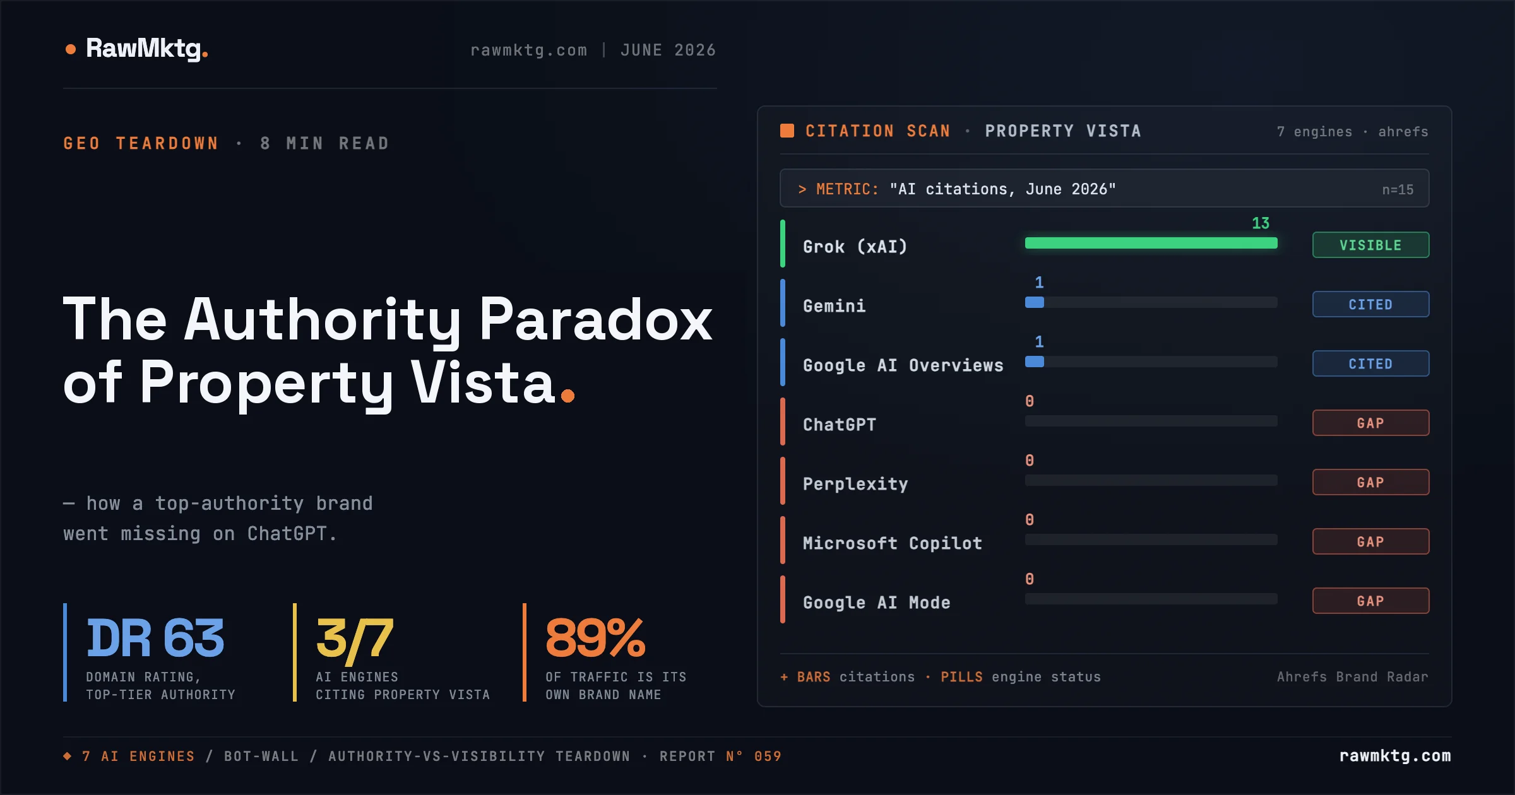Image resolution: width=1515 pixels, height=795 pixels.
Task: Click the 'n=15' sample size label
Action: (1398, 189)
